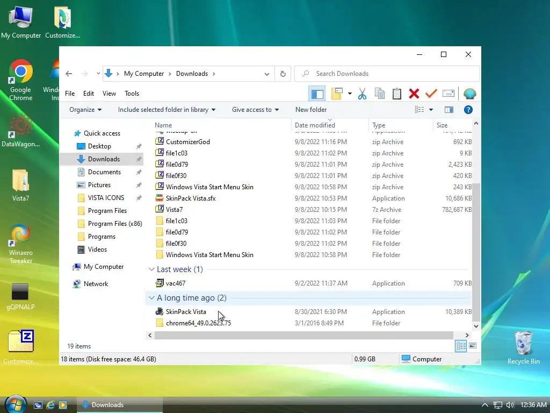Toggle the preview pane icon
Screen dimensions: 550x413
449,110
